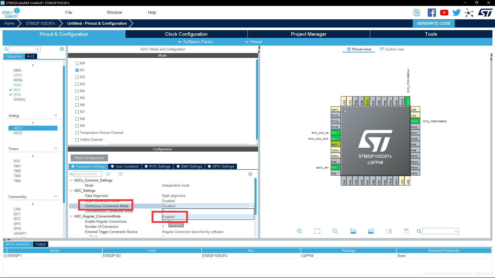Screen dimensions: 495x278
Task: Open the Project Manager tab
Action: [x=308, y=34]
